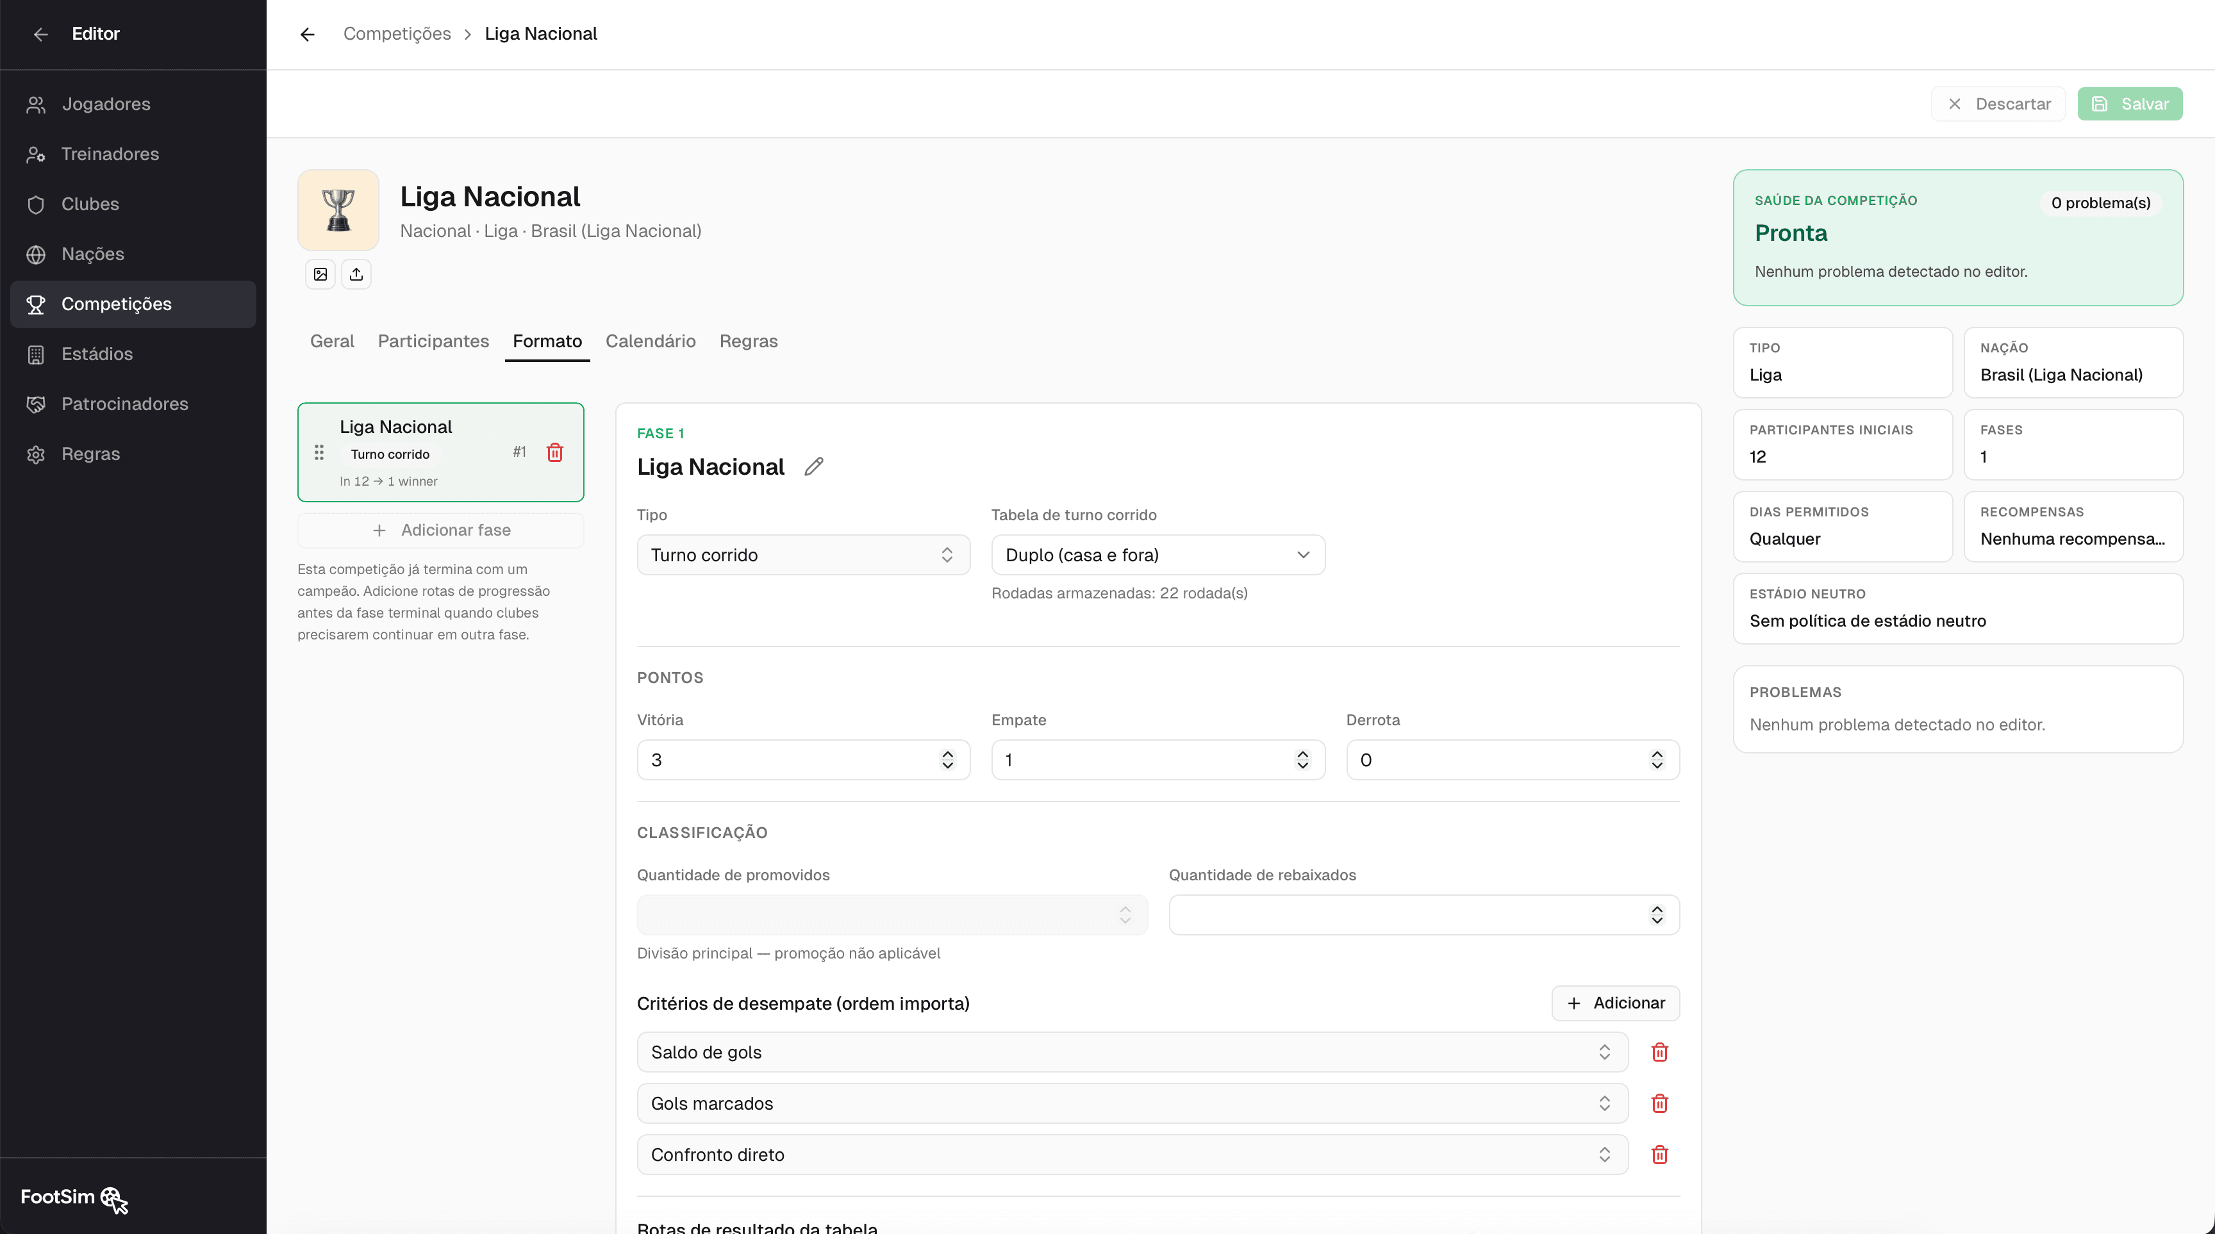Switch to the Geral tab

332,341
